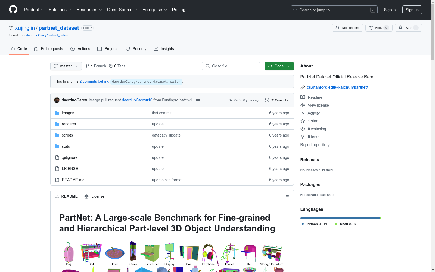Open the xujinglin owner link

[25, 28]
